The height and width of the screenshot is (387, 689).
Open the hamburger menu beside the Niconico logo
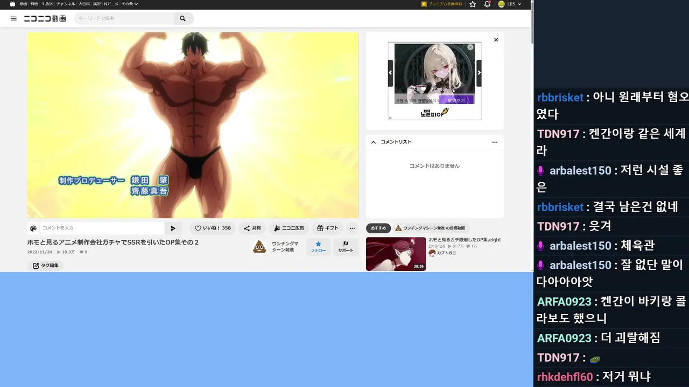coord(13,18)
